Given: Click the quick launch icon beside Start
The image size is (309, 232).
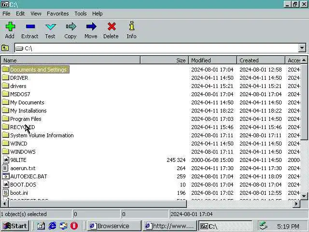Looking at the screenshot, I should point(41,226).
